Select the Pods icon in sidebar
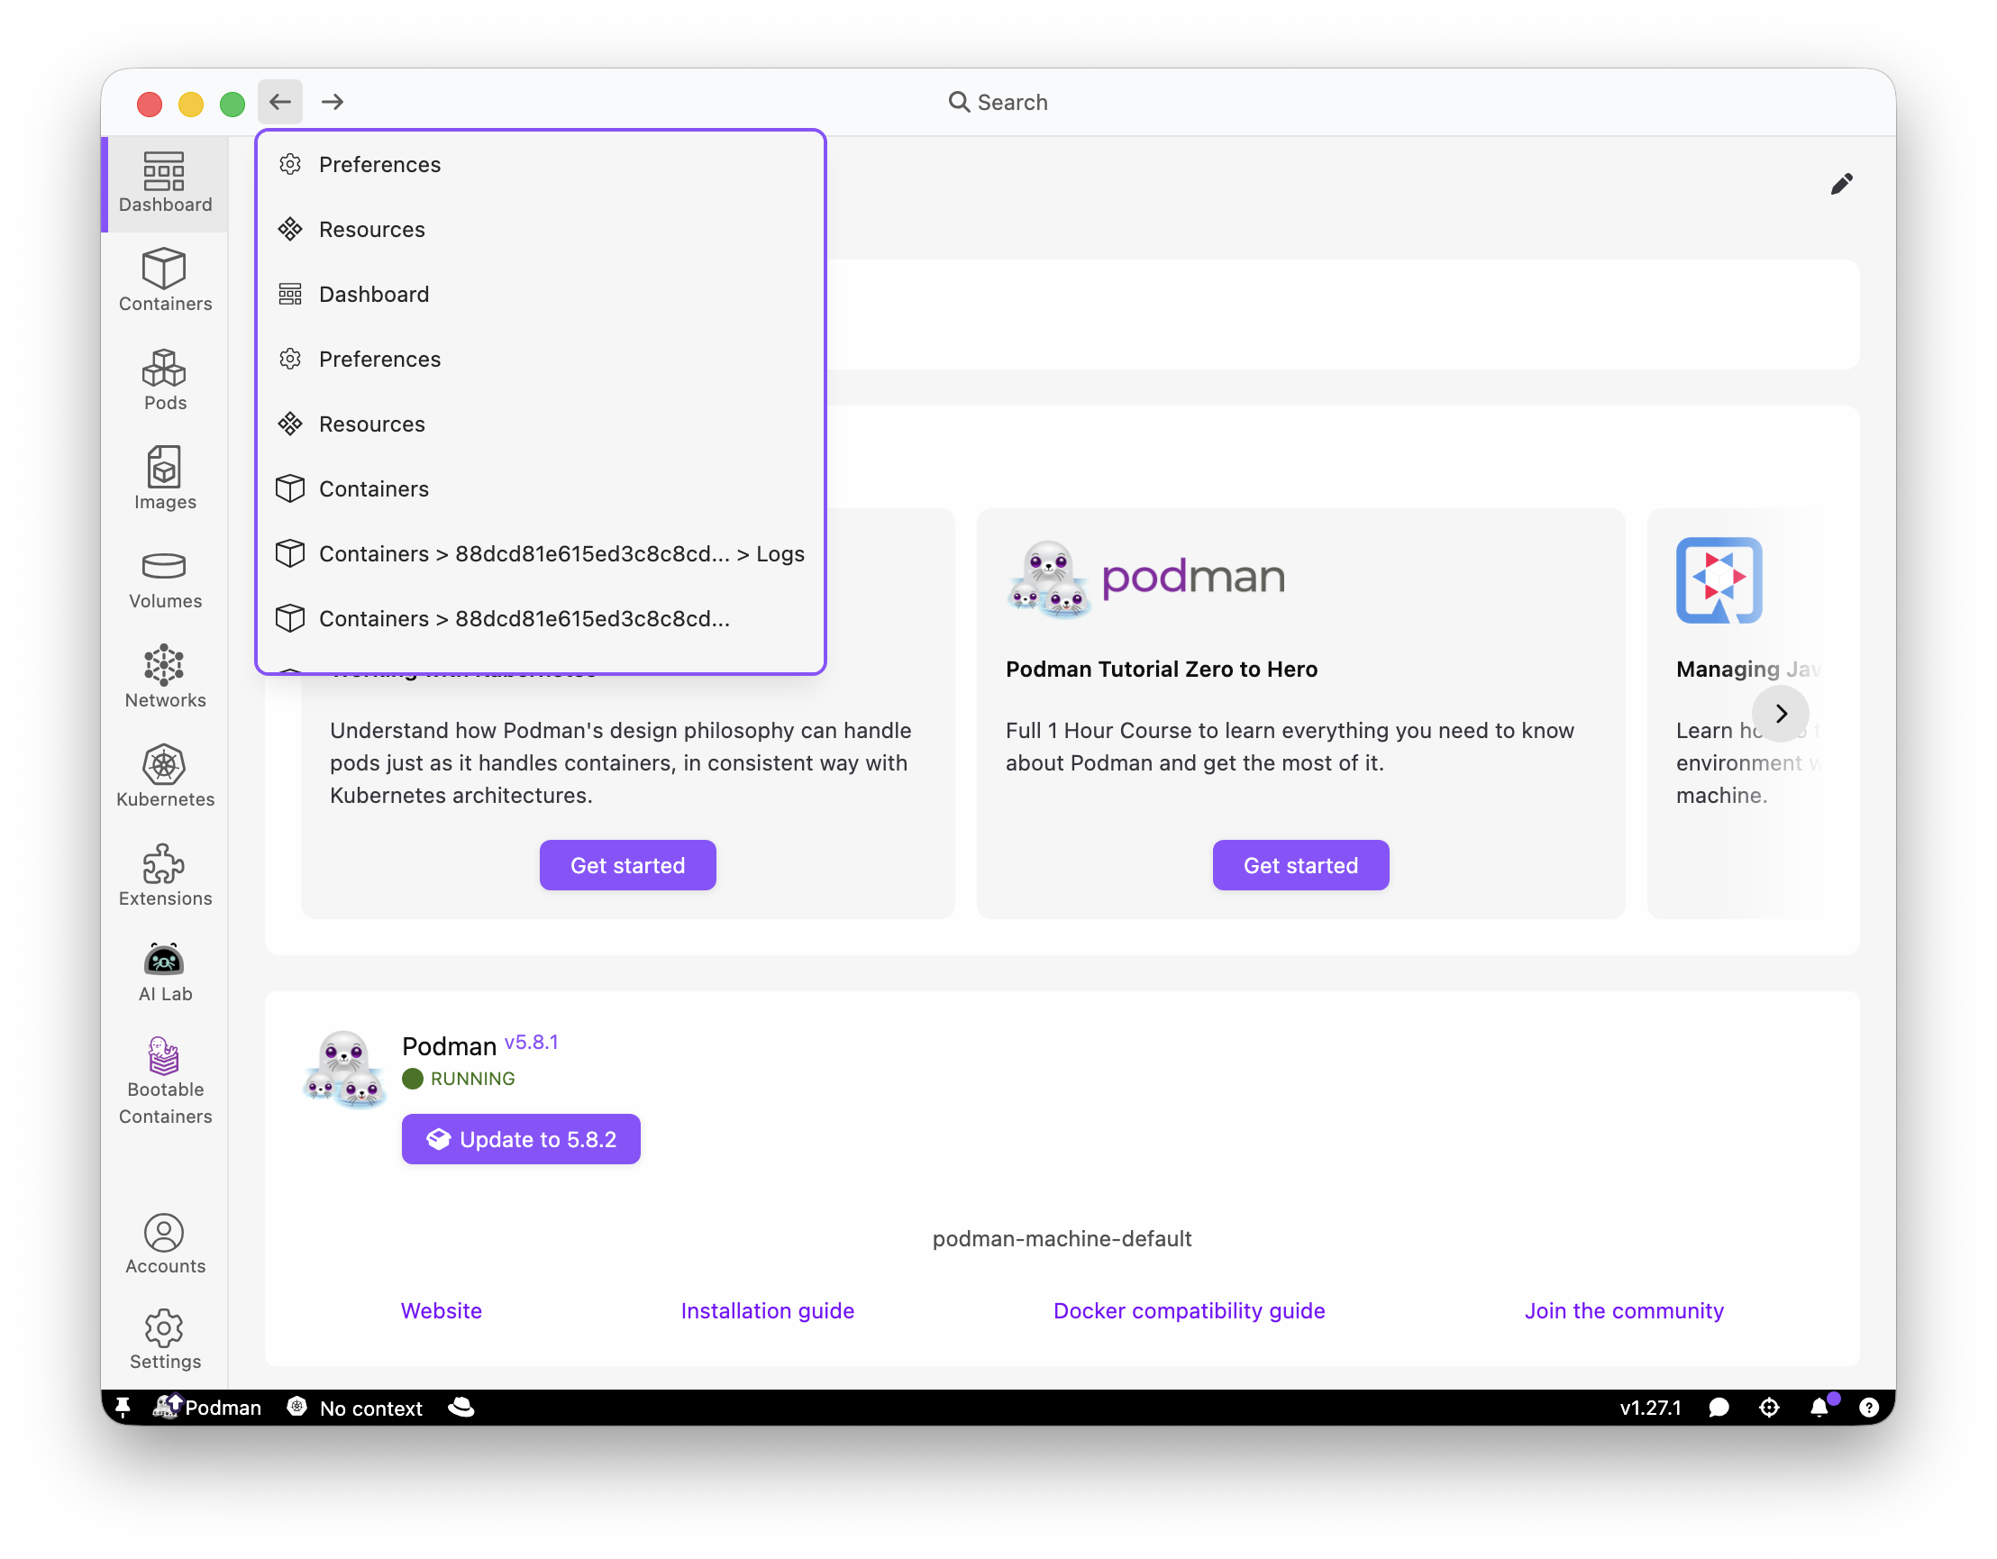The width and height of the screenshot is (1997, 1559). (x=165, y=380)
